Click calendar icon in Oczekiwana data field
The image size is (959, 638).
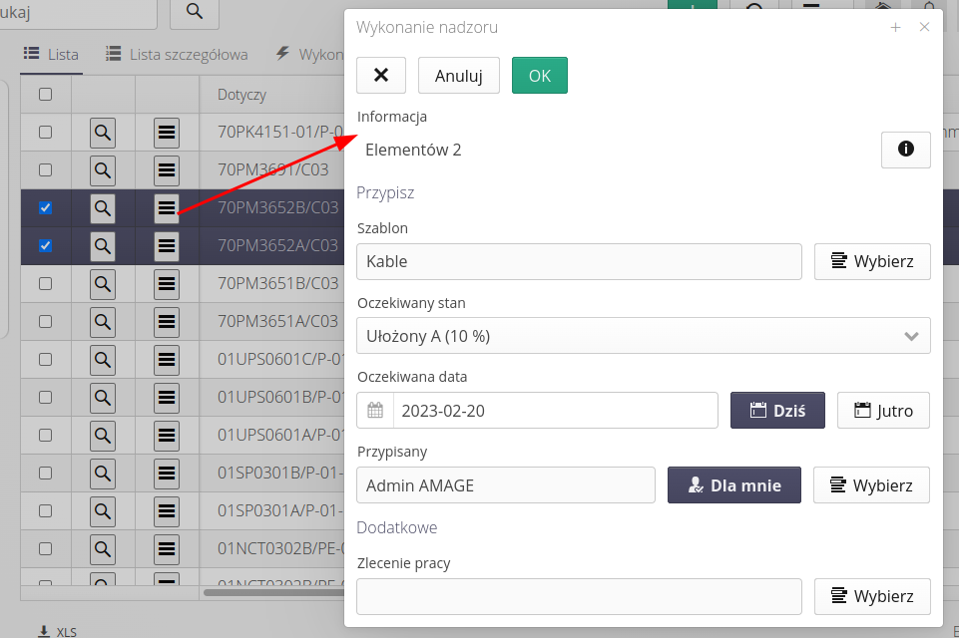(x=375, y=411)
